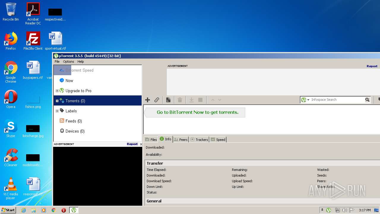Expand the Torrents (0) tree node
The height and width of the screenshot is (214, 380).
(x=57, y=101)
